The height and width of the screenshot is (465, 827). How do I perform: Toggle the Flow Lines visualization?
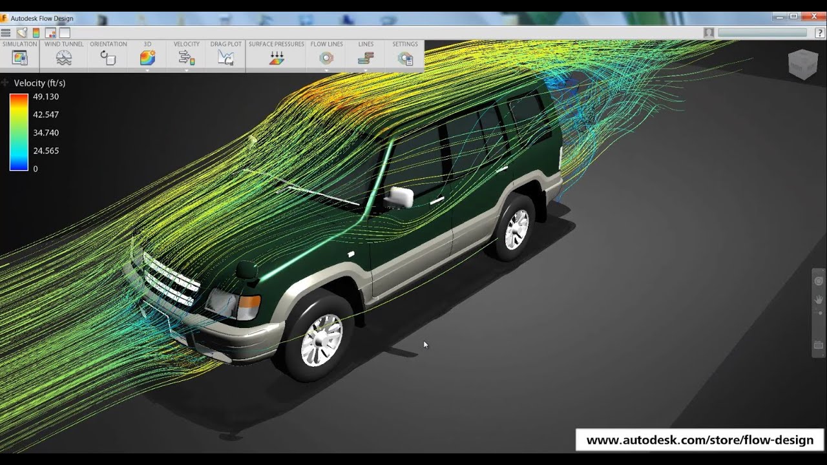tap(326, 58)
